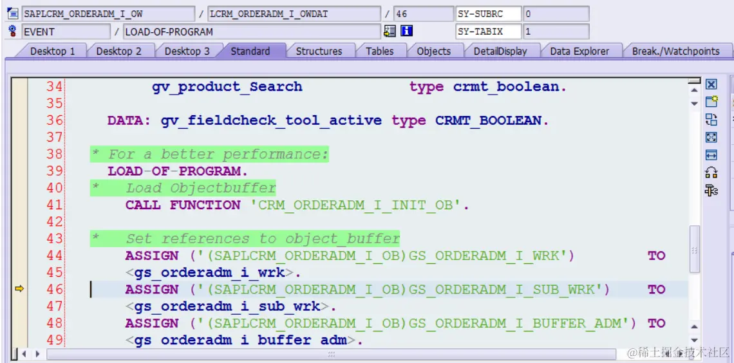Image resolution: width=734 pixels, height=363 pixels.
Task: Click breakpoint column beside line 41
Action: (x=20, y=205)
